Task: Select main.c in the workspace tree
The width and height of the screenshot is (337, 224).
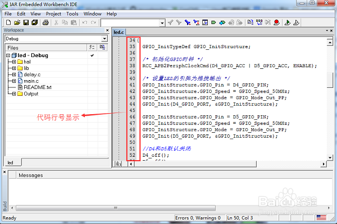Action: tap(31, 81)
